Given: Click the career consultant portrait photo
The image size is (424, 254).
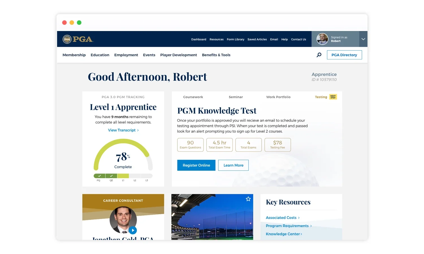Looking at the screenshot, I should click(123, 220).
